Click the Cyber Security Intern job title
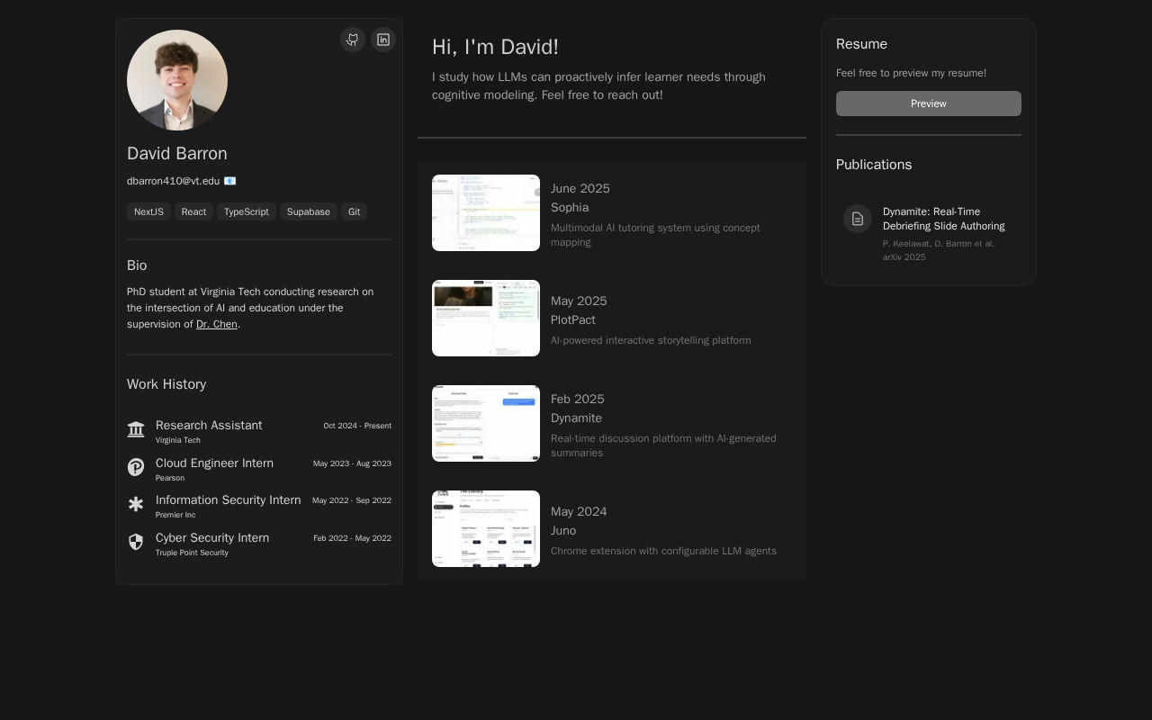This screenshot has width=1152, height=720. pyautogui.click(x=212, y=538)
